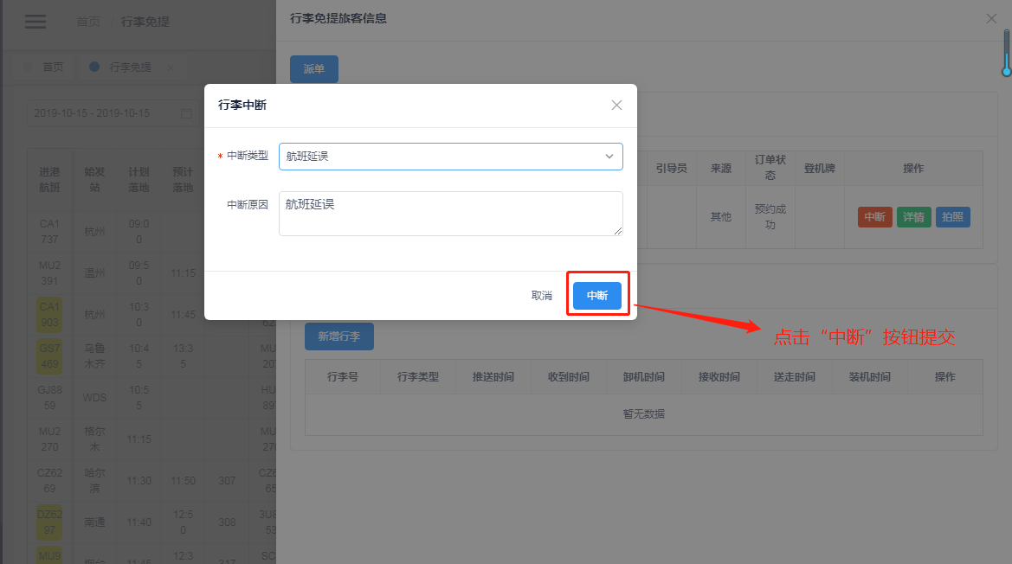
Task: Select flight row MU2270
Action: [x=49, y=439]
